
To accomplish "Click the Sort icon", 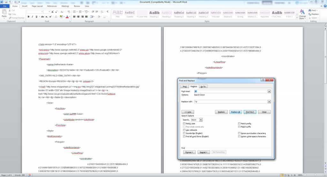I will pyautogui.click(x=102, y=12).
